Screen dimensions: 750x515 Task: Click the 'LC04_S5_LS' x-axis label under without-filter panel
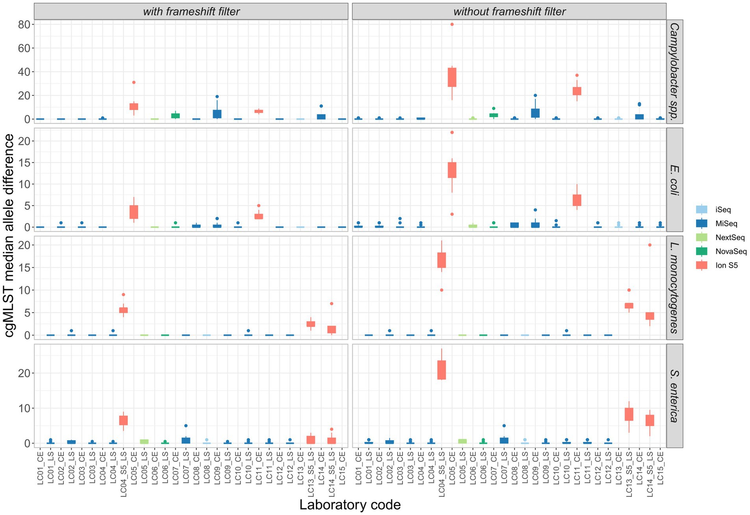[442, 474]
